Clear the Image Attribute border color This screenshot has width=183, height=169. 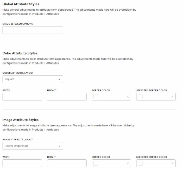[x=128, y=163]
